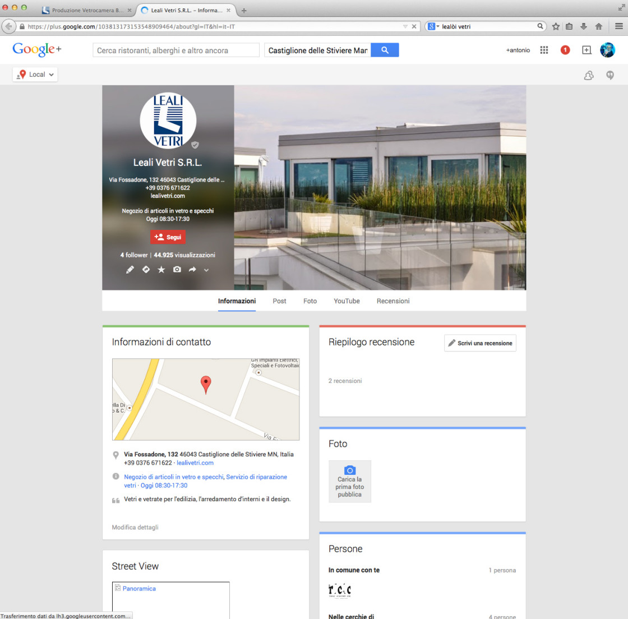This screenshot has height=619, width=628.
Task: Click the profile thumbnail under In comune con te
Action: click(x=340, y=590)
